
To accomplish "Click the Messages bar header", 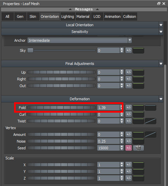I will pos(84,9).
